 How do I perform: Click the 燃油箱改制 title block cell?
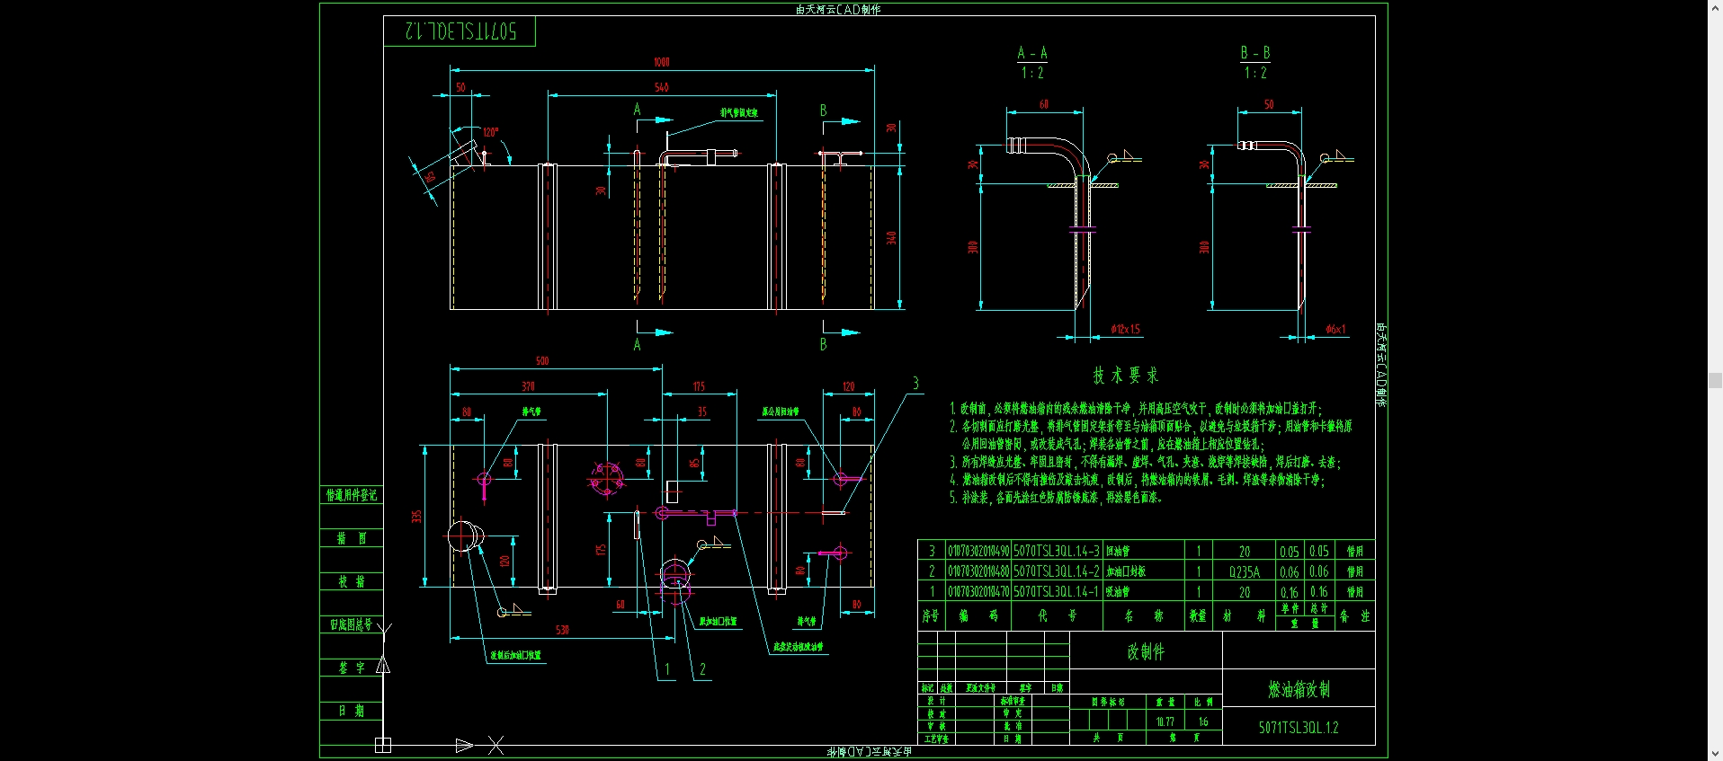[x=1299, y=688]
